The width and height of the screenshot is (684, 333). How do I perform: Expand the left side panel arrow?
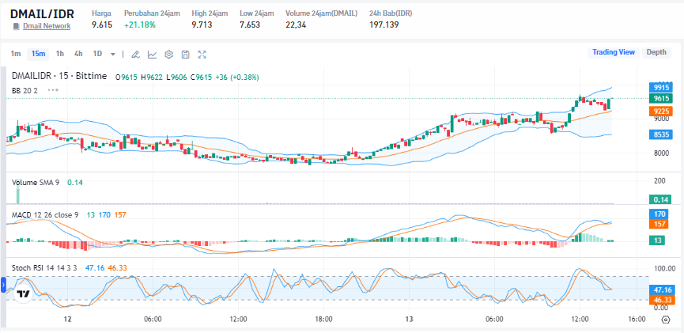3,286
